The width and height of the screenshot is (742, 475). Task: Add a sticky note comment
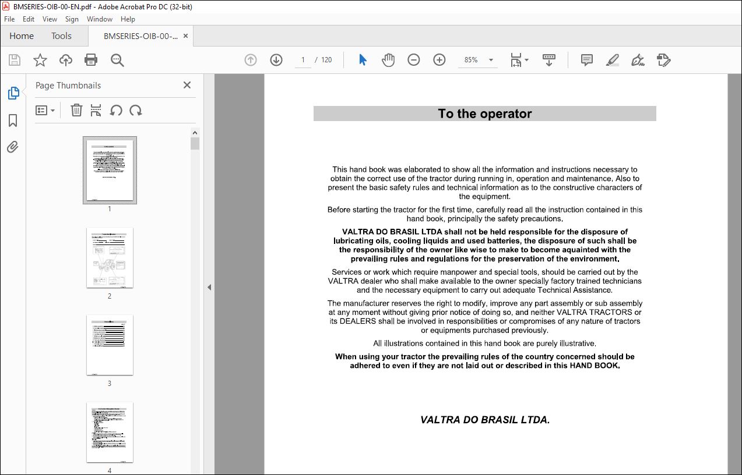[587, 60]
